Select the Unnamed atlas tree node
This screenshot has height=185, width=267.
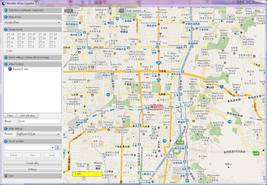18,69
